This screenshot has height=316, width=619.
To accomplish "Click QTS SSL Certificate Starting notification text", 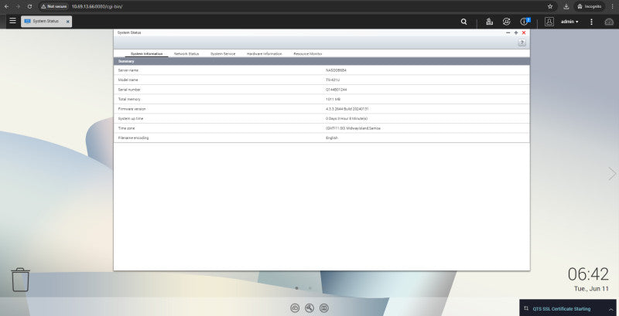I will coord(562,309).
